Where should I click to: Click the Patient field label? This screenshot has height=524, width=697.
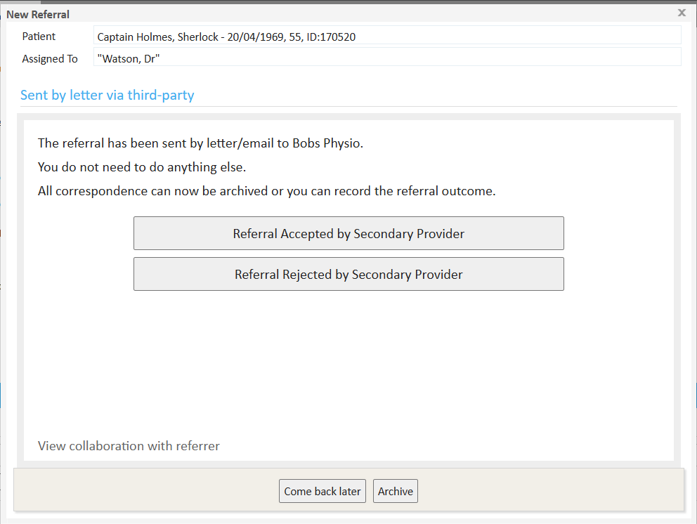tap(39, 37)
